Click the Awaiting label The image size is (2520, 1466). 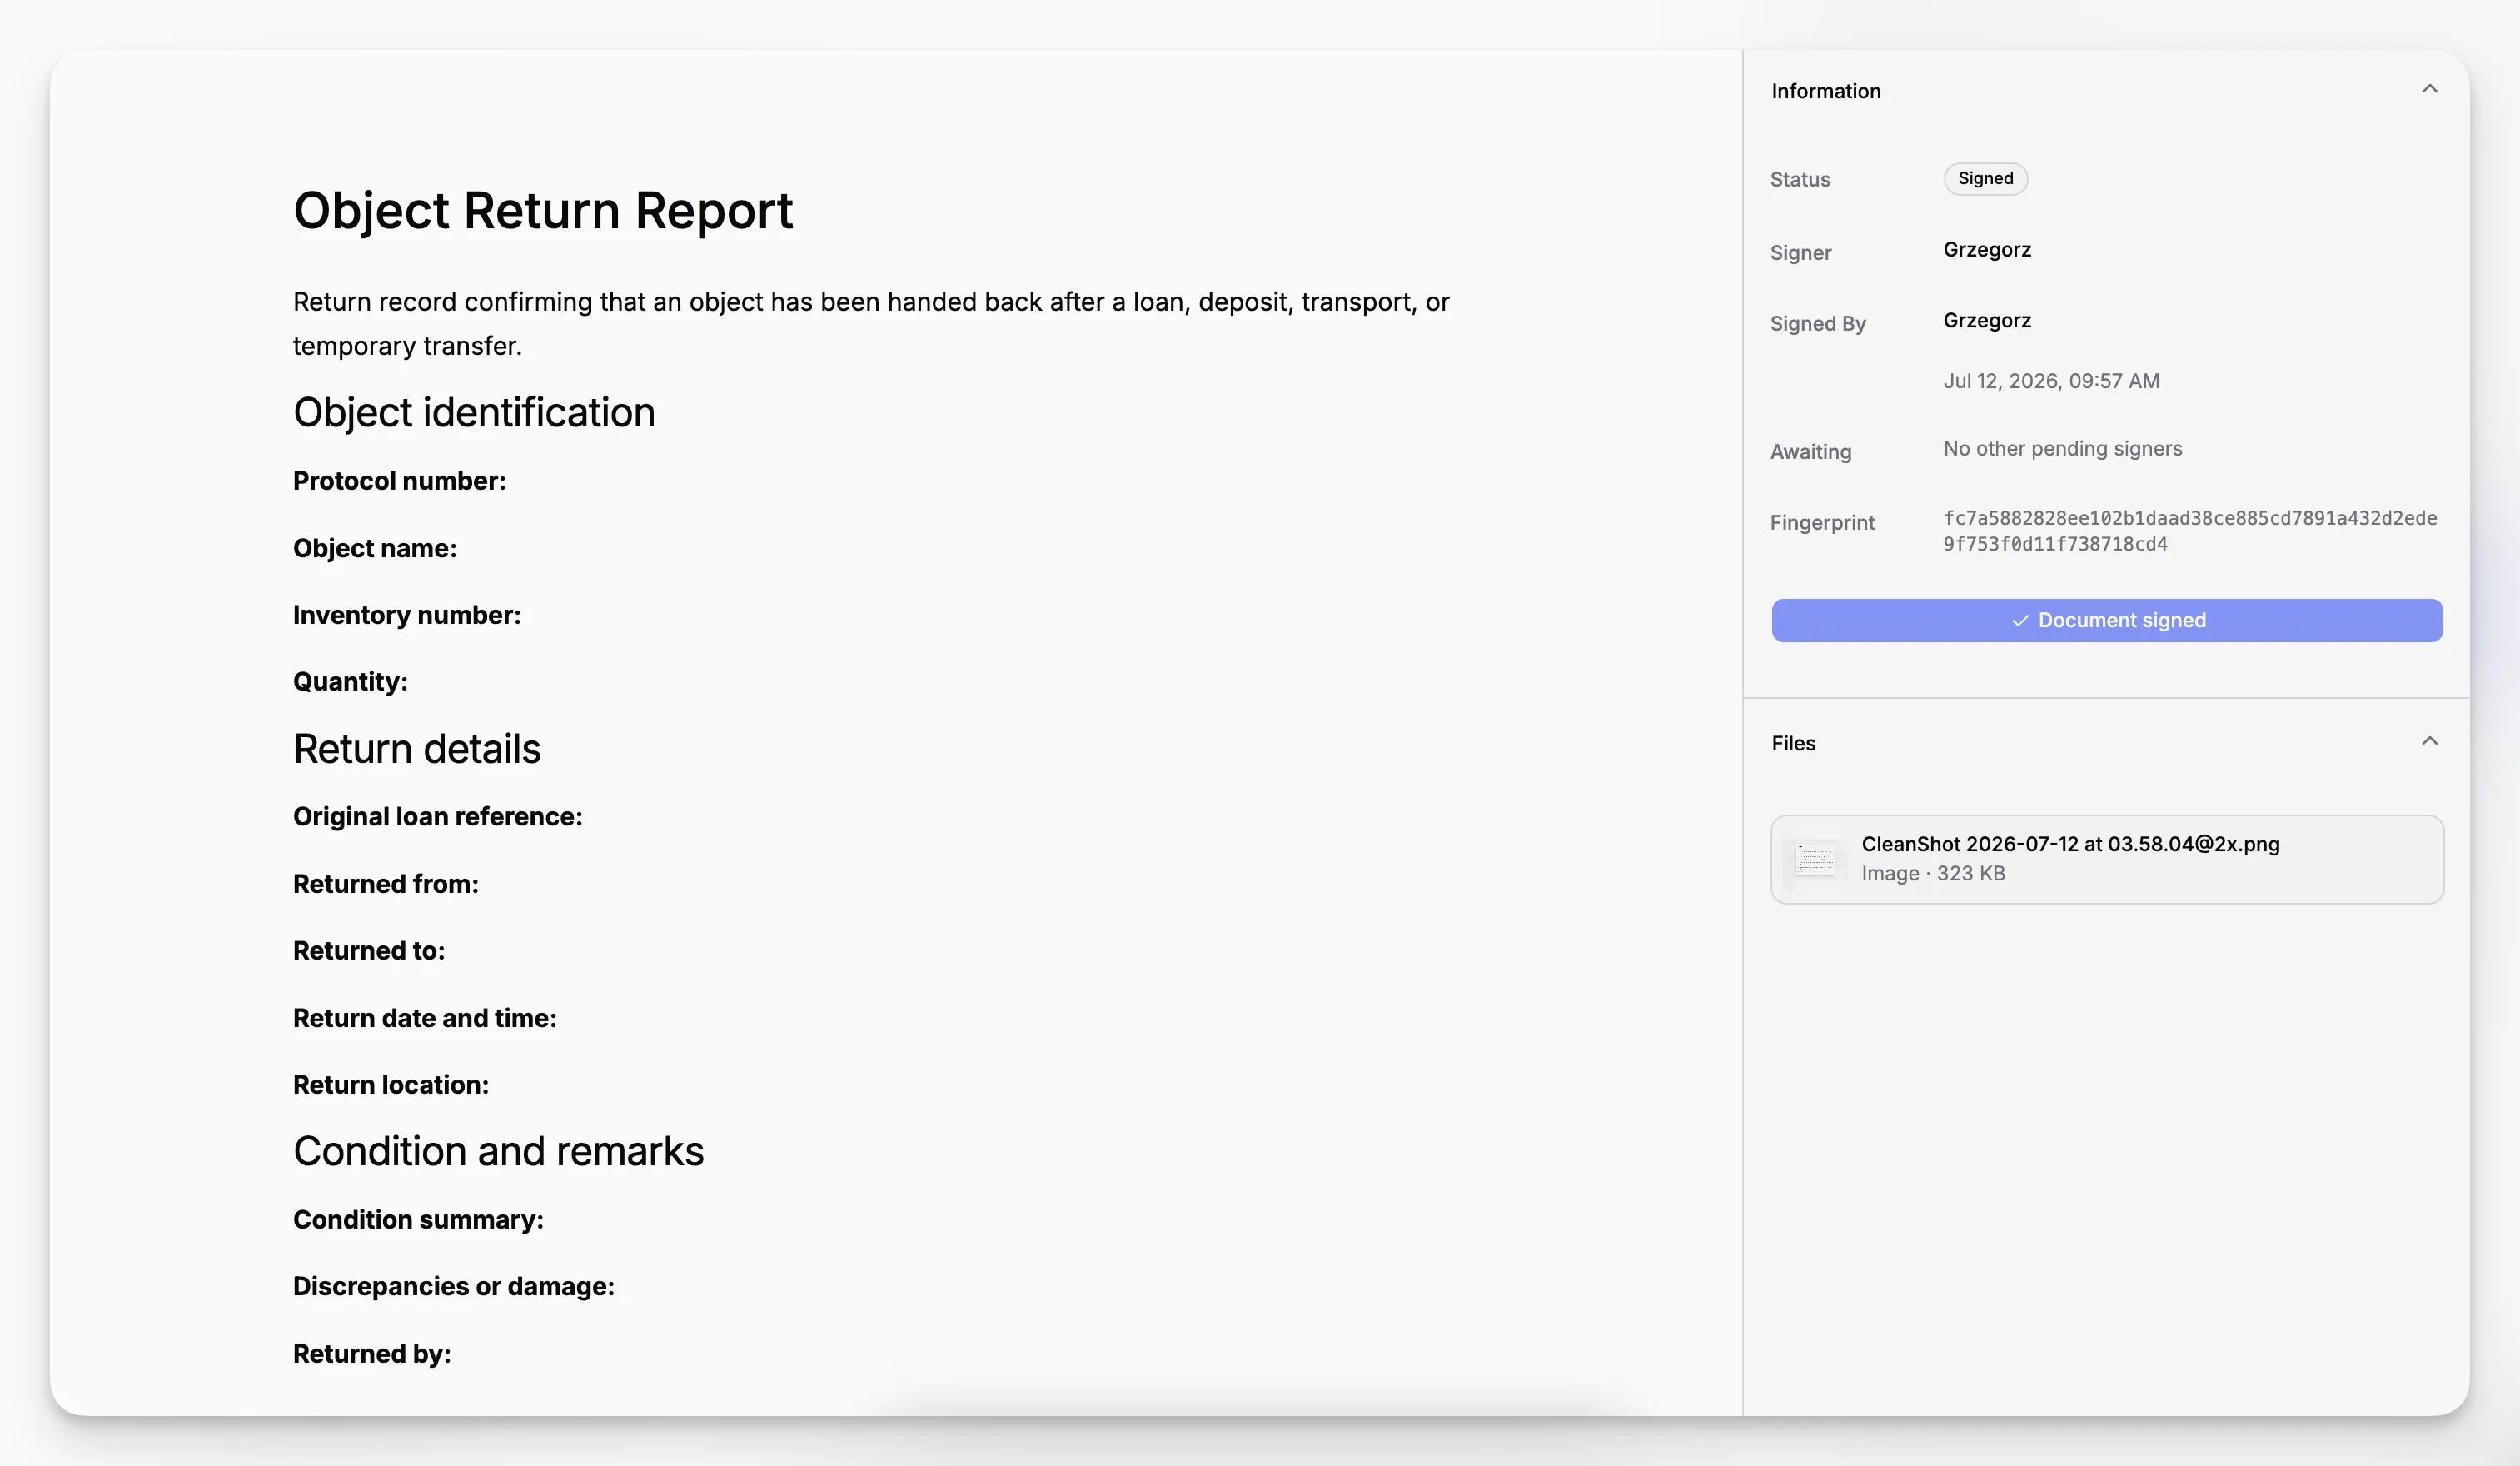(1810, 452)
